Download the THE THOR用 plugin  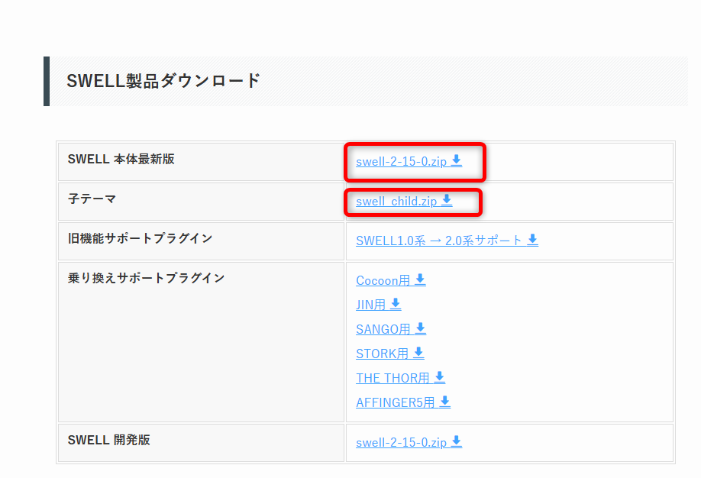[401, 378]
